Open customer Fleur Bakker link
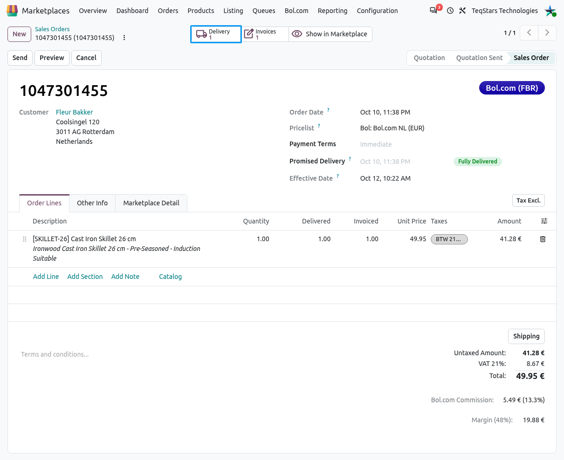 pos(75,112)
